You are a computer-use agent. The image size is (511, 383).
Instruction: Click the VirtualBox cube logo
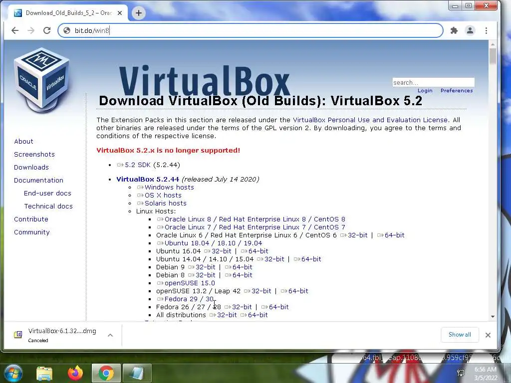[42, 79]
